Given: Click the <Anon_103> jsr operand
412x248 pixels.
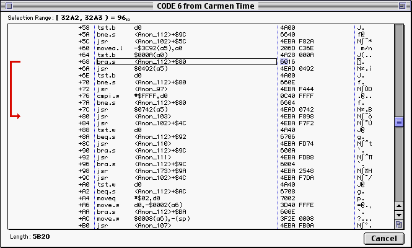Looking at the screenshot, I should click(x=151, y=116).
